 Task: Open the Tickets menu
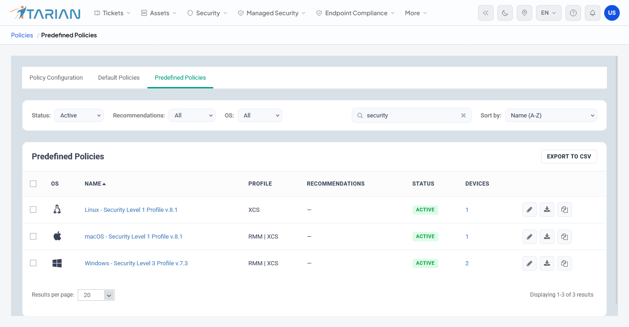tap(112, 13)
